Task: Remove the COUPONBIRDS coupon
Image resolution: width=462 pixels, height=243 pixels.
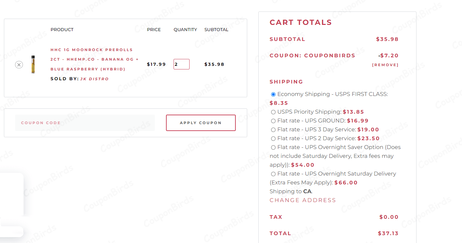Action: [x=385, y=65]
